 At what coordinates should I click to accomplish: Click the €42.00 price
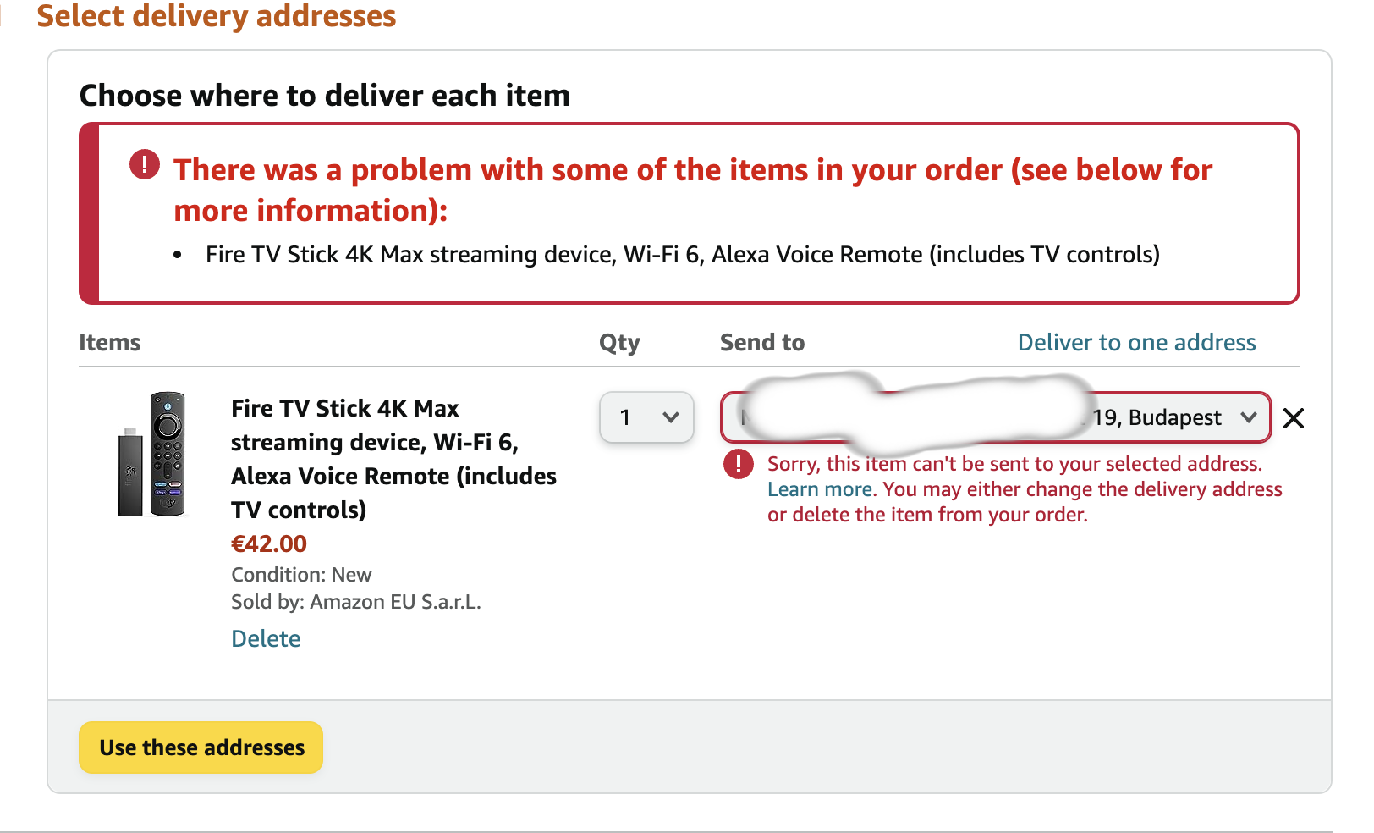269,543
